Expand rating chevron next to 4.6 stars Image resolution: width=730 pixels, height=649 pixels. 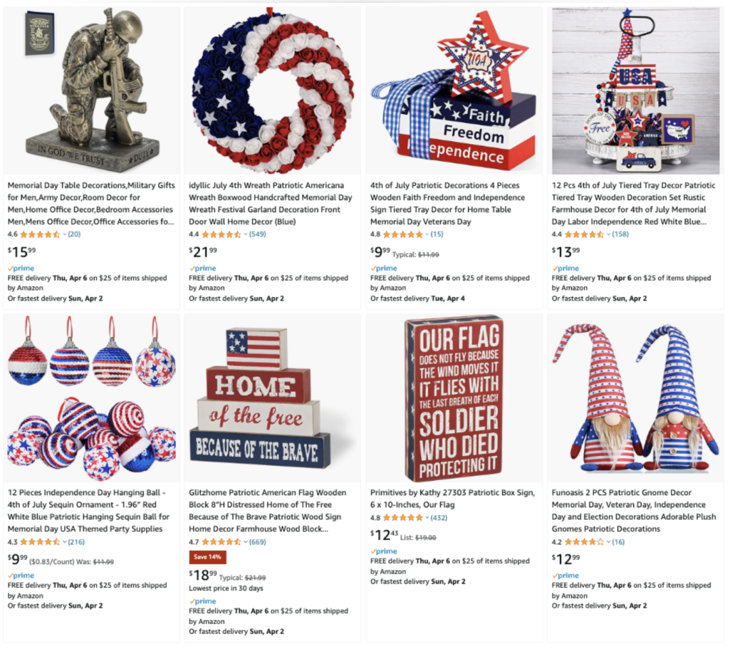[64, 234]
